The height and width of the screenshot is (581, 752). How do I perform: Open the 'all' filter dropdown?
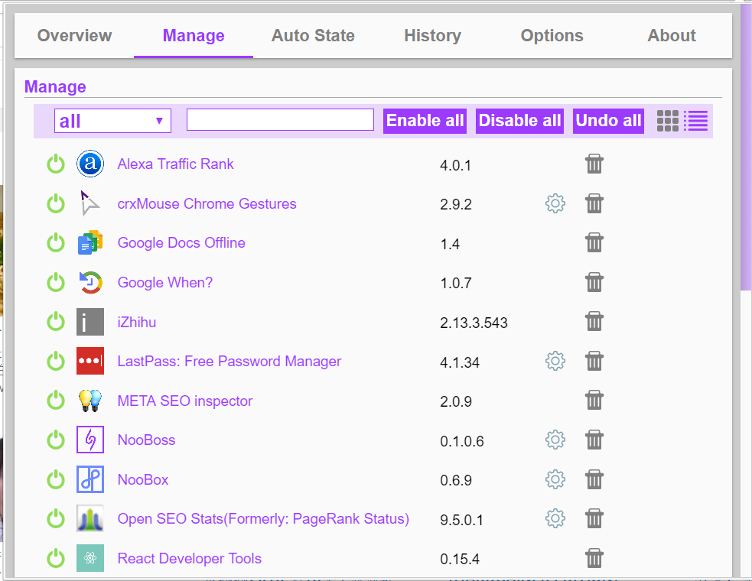pos(112,121)
